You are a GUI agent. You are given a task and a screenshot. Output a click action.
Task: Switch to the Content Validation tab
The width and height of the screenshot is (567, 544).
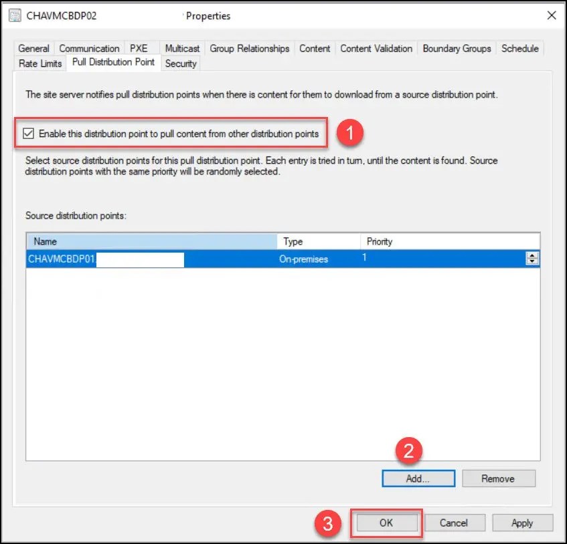376,48
